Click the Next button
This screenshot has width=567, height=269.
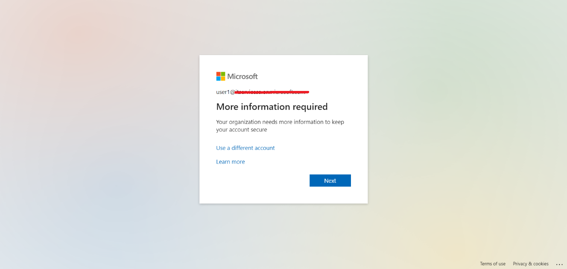click(330, 181)
